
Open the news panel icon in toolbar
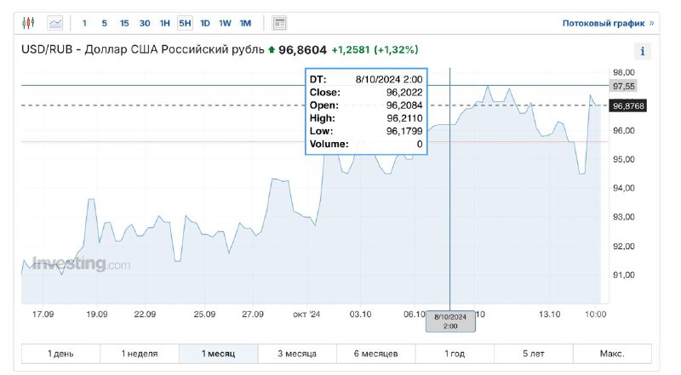pyautogui.click(x=279, y=23)
